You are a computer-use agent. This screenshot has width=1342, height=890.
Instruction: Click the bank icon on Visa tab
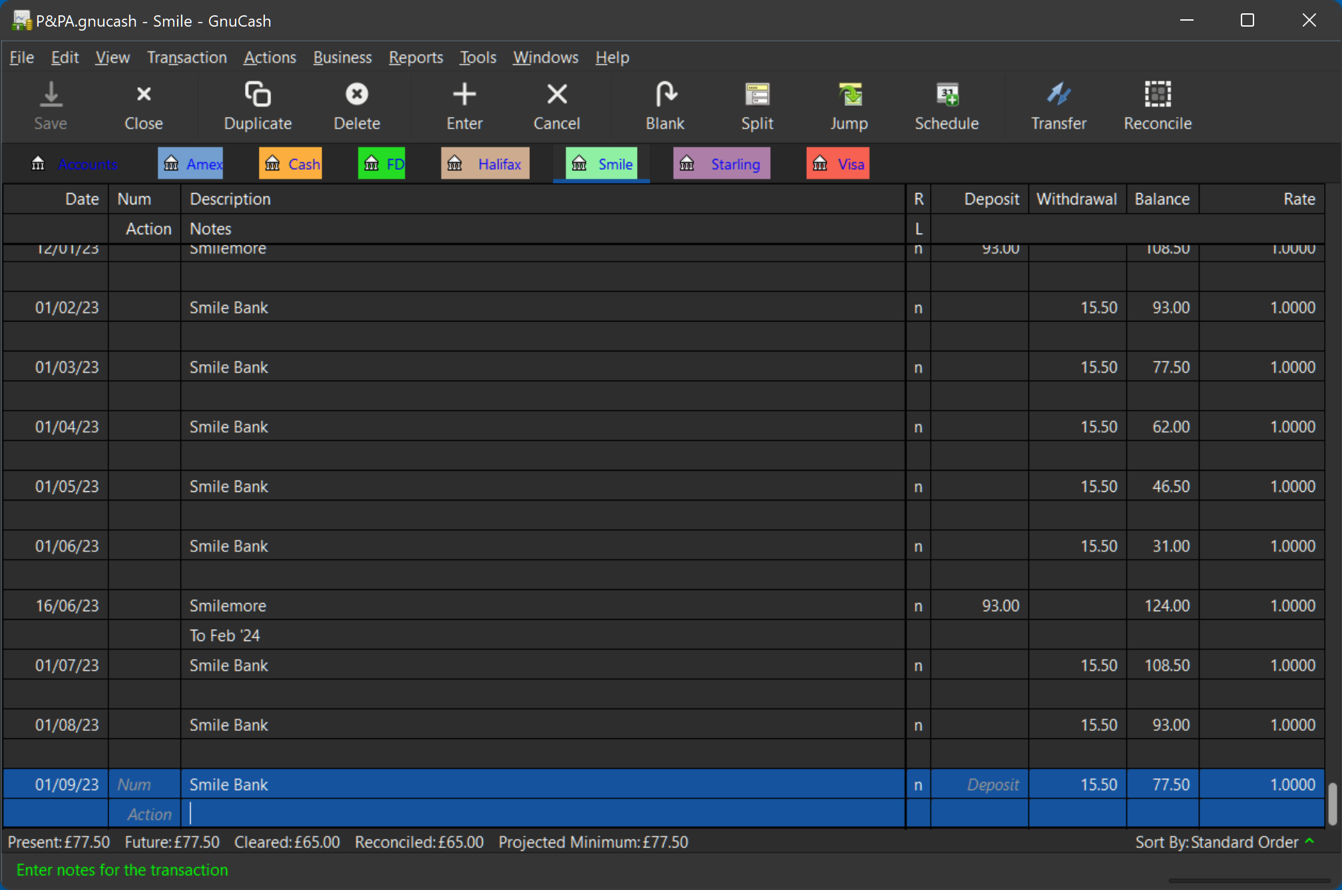[820, 164]
